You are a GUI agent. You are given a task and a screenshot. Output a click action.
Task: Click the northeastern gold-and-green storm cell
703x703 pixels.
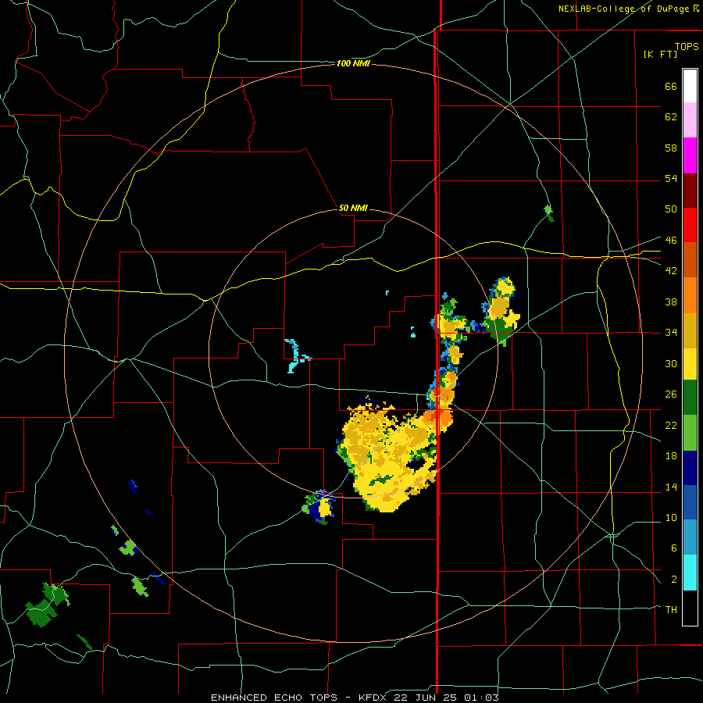point(501,311)
